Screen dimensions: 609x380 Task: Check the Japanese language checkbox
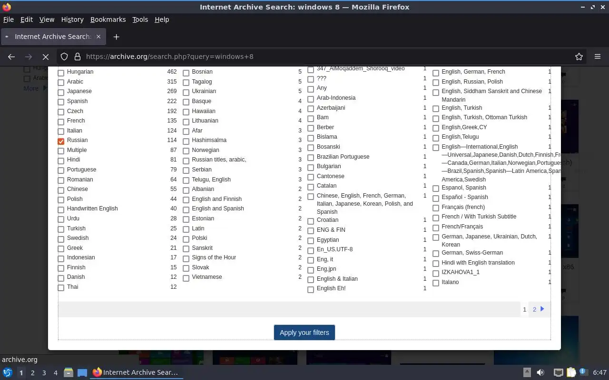[x=61, y=92]
